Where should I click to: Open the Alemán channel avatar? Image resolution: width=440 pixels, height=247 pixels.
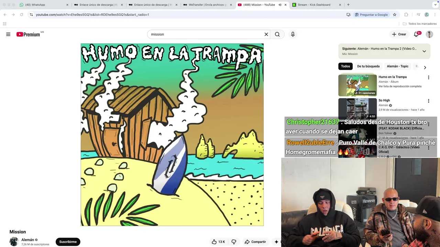coord(14,242)
